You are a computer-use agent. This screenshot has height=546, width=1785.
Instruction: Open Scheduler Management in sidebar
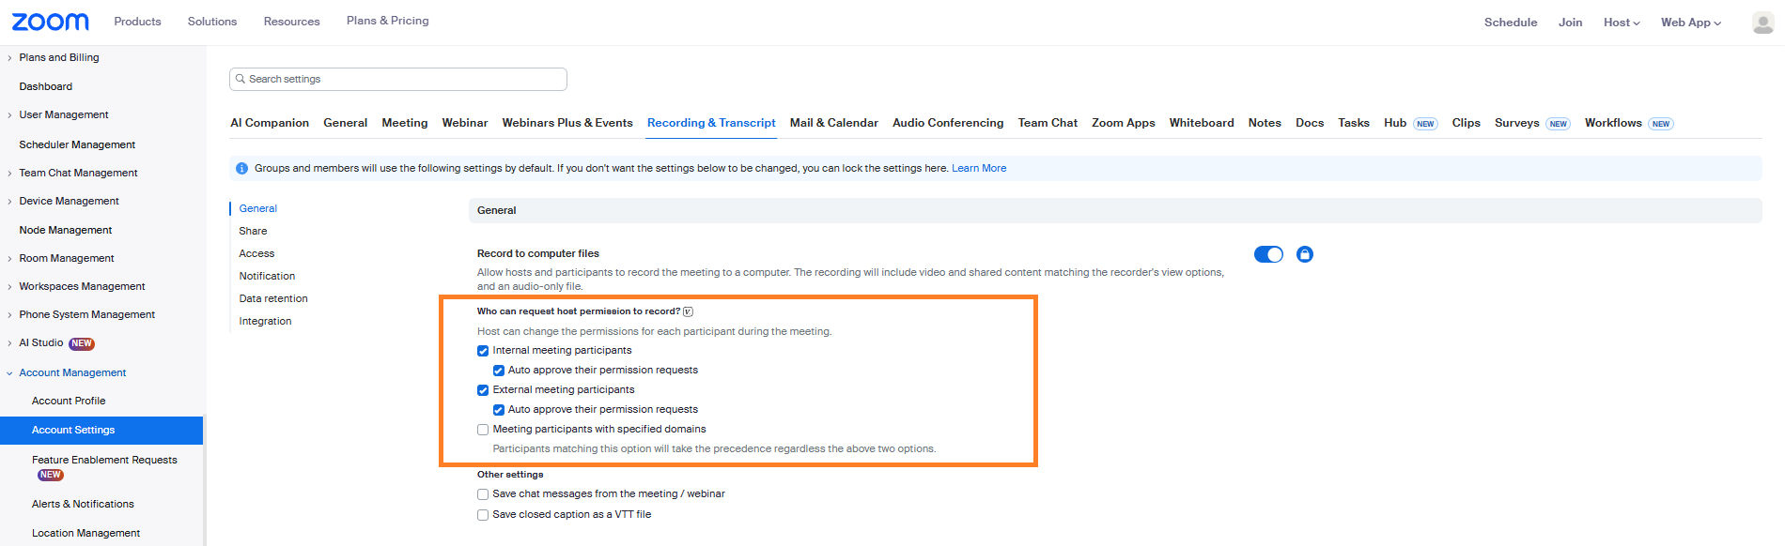(77, 144)
